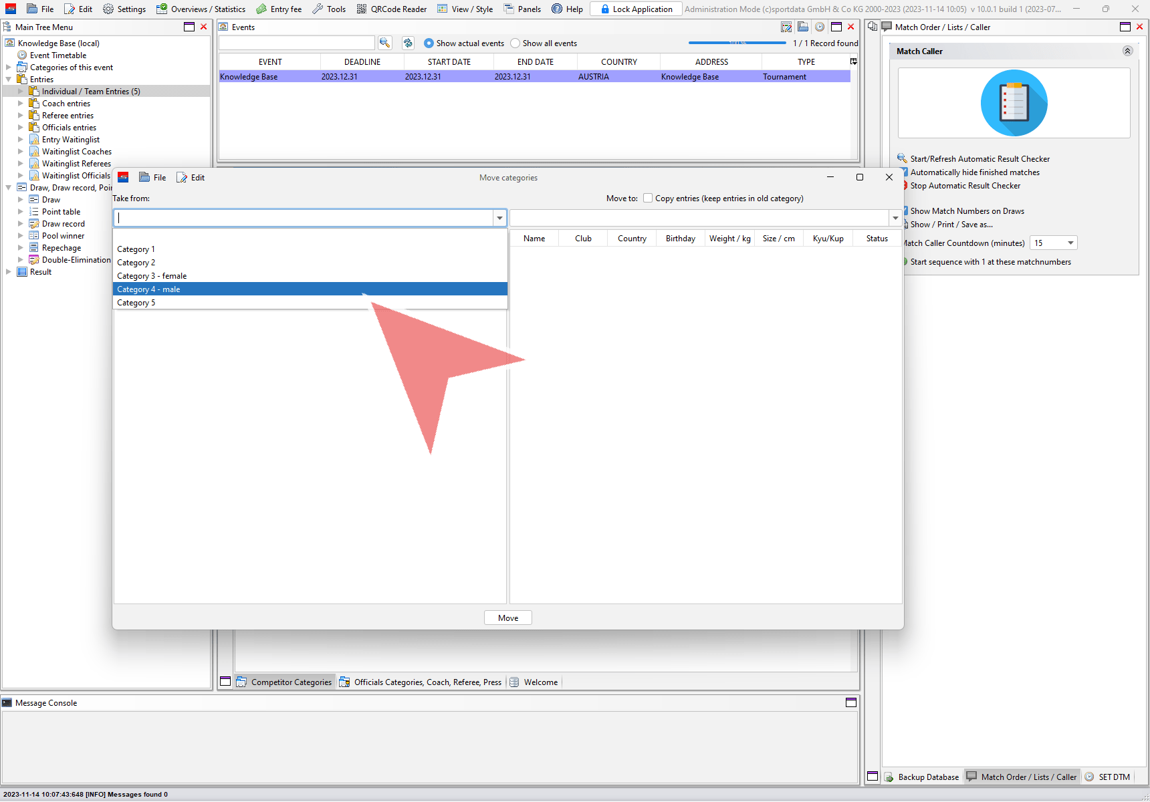Click the QRCode Reader toolbar icon

(362, 9)
